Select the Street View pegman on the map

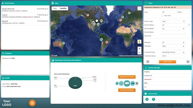pos(139,42)
